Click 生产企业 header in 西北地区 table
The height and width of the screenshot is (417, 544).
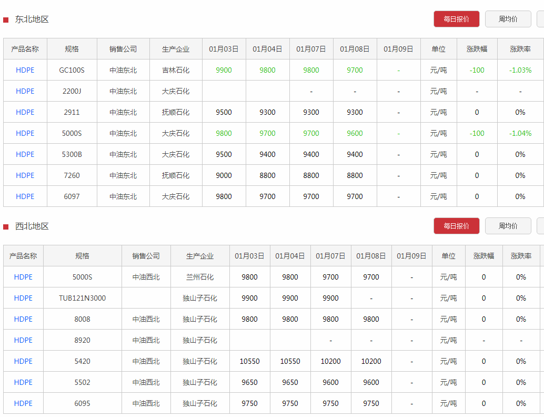(x=200, y=256)
